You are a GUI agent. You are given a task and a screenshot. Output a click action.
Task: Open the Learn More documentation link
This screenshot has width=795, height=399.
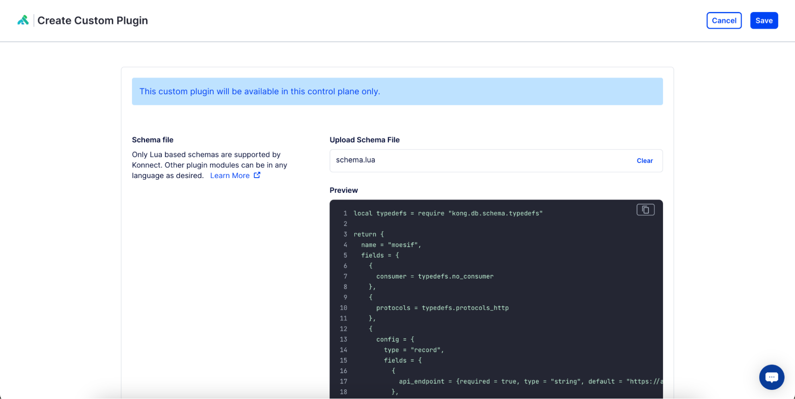pos(230,175)
